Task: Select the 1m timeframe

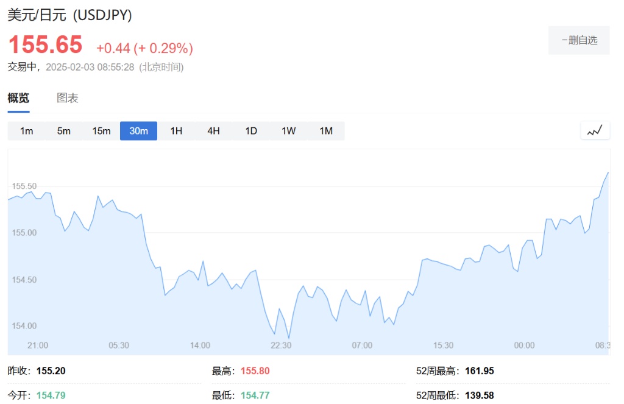Action: pos(27,131)
